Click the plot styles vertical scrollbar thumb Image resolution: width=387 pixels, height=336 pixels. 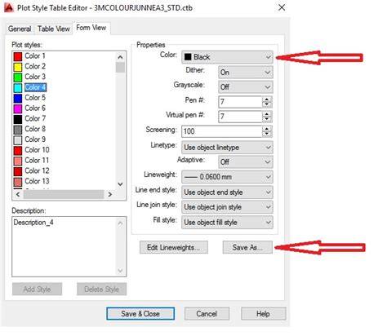(120, 68)
